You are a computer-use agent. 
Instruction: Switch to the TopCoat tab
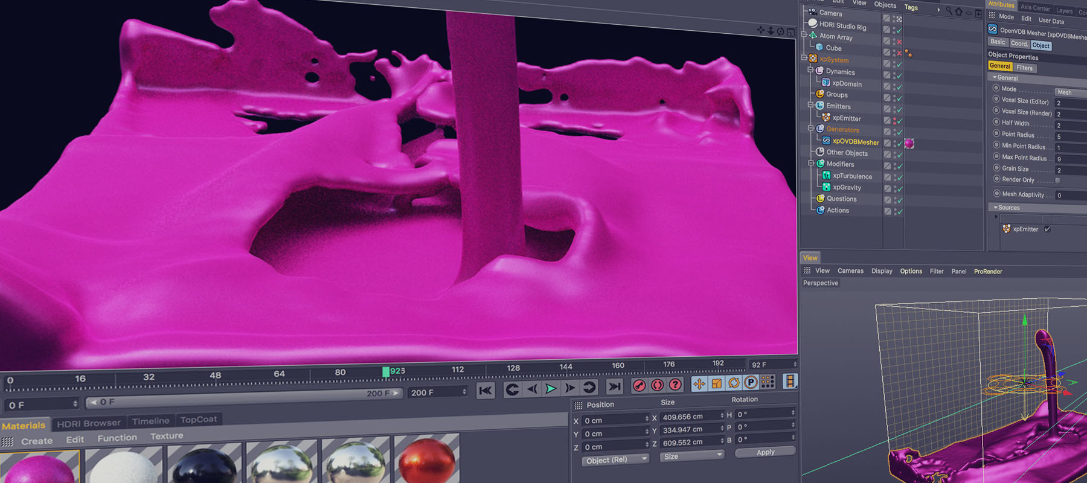click(199, 419)
